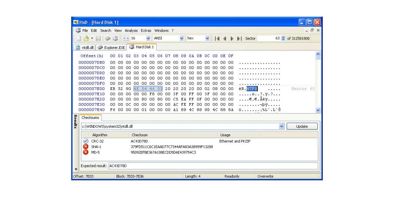The height and width of the screenshot is (197, 394).
Task: Click the Save floppy disk icon
Action: coord(98,38)
